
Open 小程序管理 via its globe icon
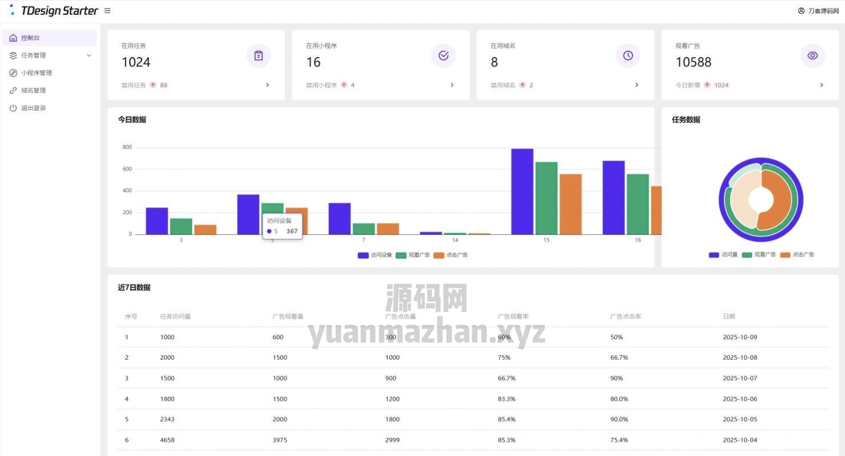[x=13, y=72]
